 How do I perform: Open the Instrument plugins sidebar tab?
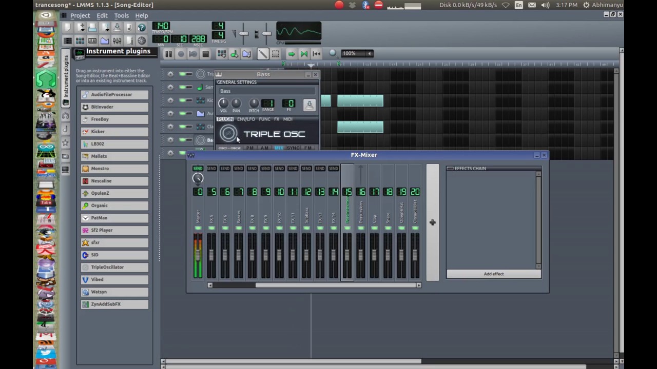(66, 77)
